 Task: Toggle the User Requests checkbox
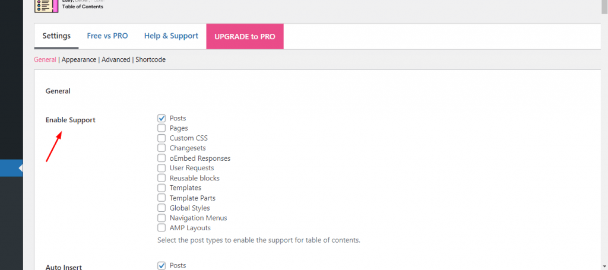pos(161,168)
